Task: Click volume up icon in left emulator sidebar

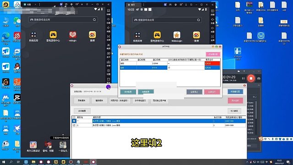Action: coord(109,19)
